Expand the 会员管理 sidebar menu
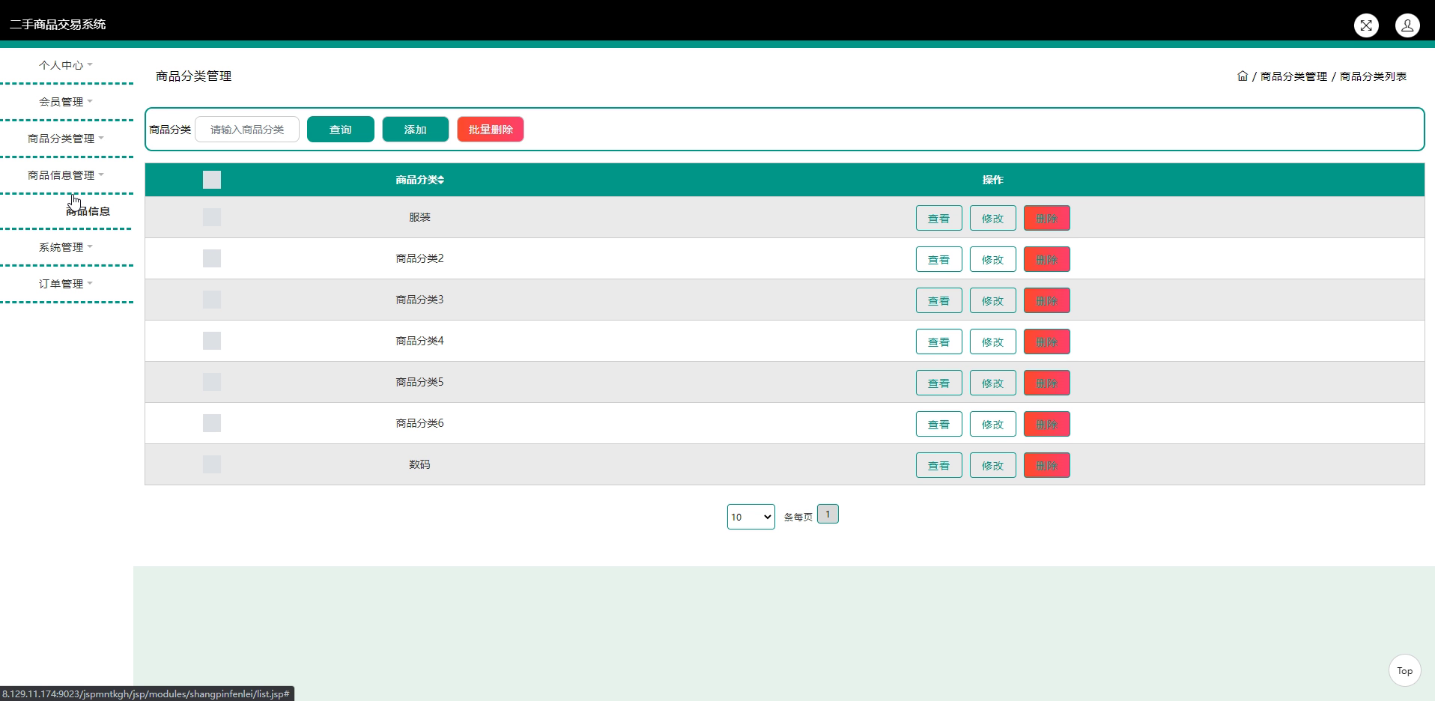The image size is (1435, 701). point(66,102)
